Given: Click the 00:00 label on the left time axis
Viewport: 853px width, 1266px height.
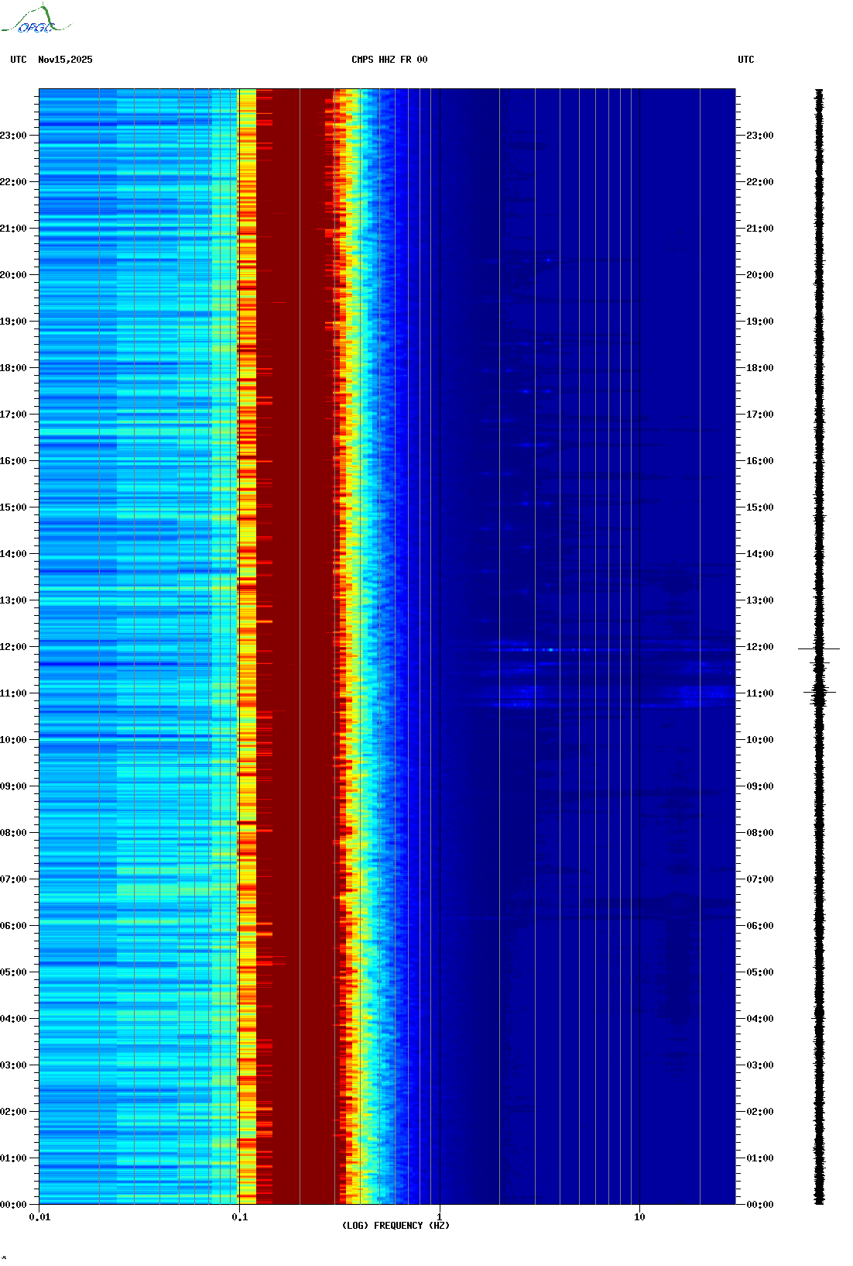Looking at the screenshot, I should point(13,1205).
